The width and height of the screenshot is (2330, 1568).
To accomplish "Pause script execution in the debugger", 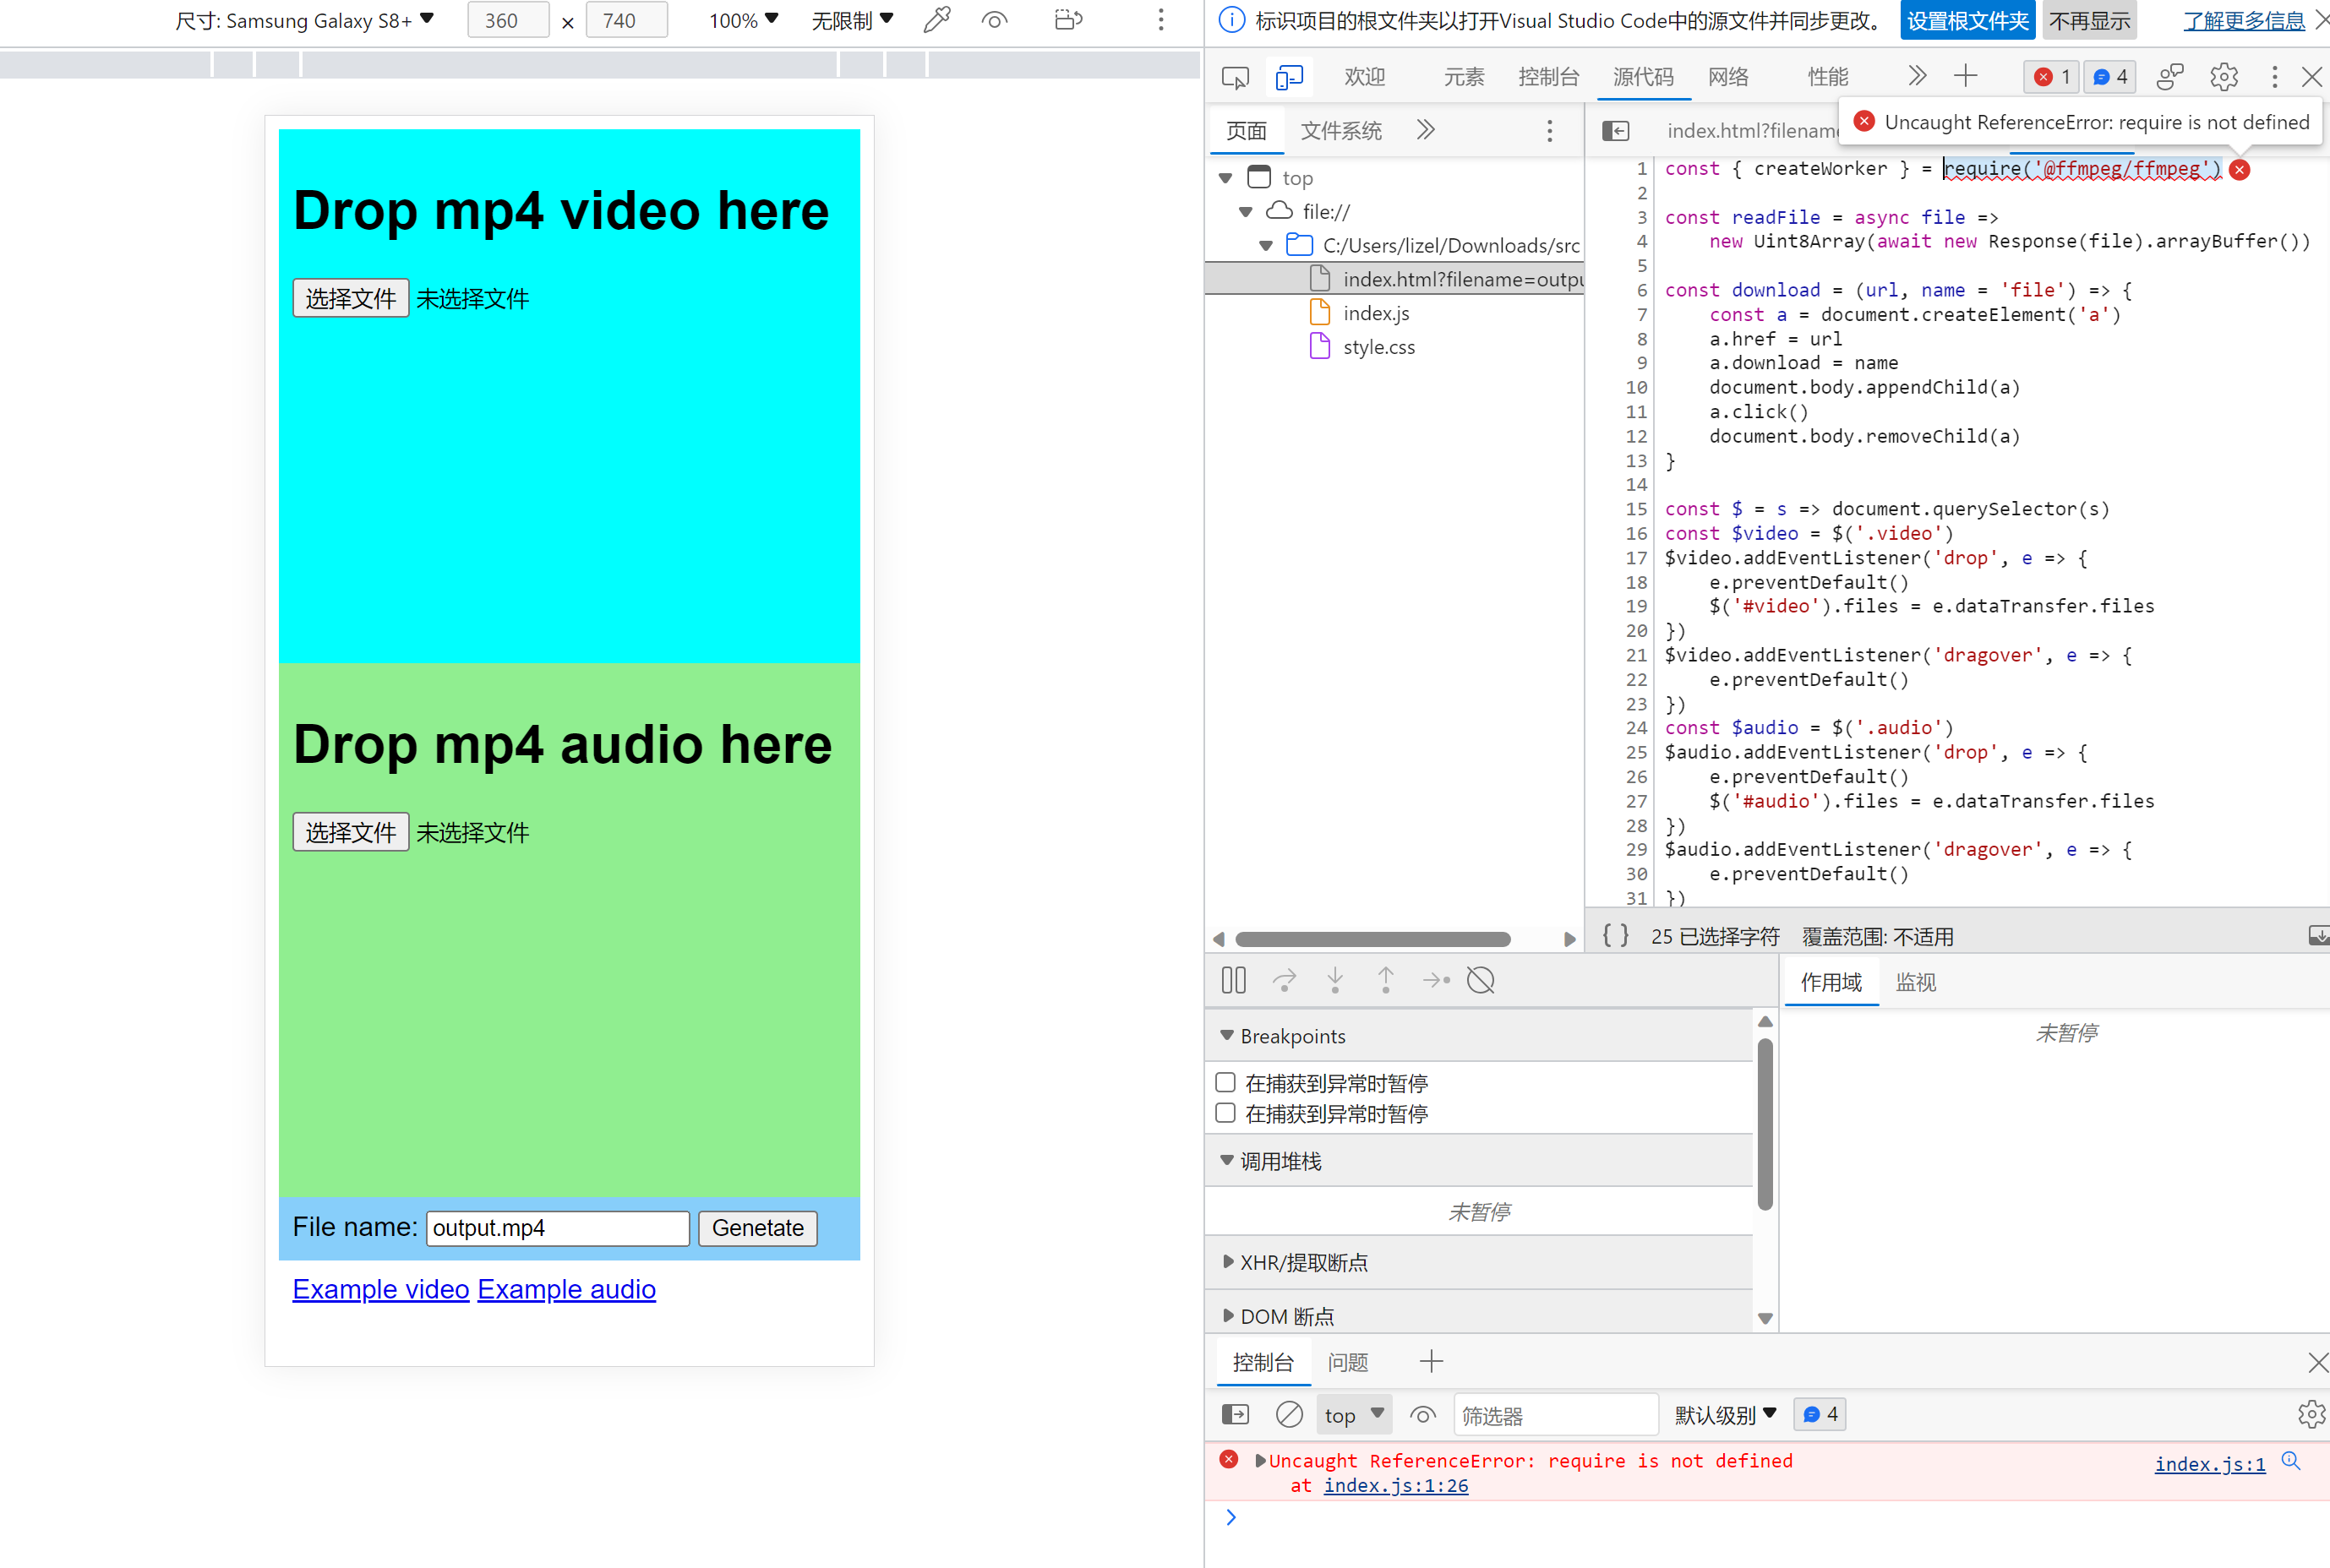I will click(1234, 980).
